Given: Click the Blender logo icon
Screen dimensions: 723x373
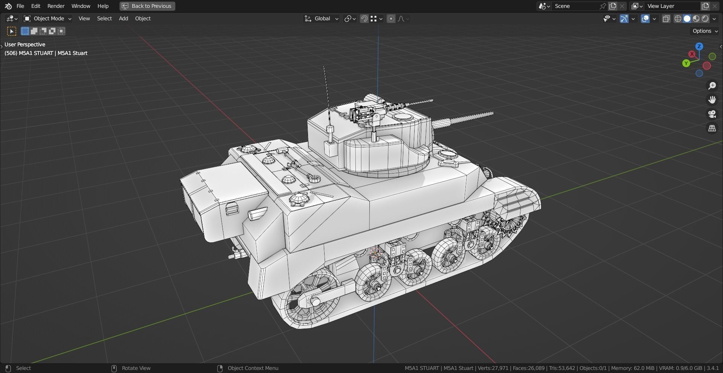Looking at the screenshot, I should click(x=8, y=6).
